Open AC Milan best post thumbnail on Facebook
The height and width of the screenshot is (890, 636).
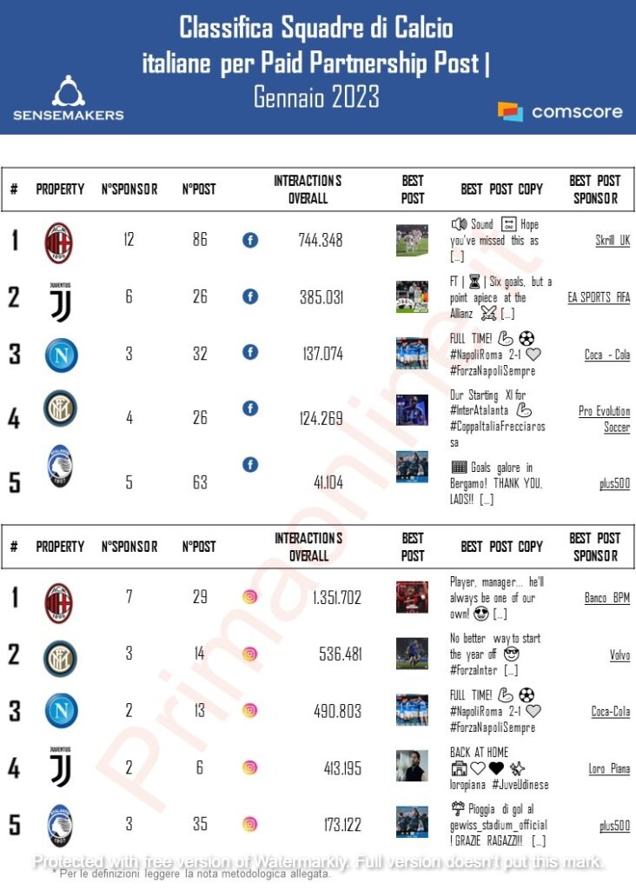pyautogui.click(x=412, y=240)
